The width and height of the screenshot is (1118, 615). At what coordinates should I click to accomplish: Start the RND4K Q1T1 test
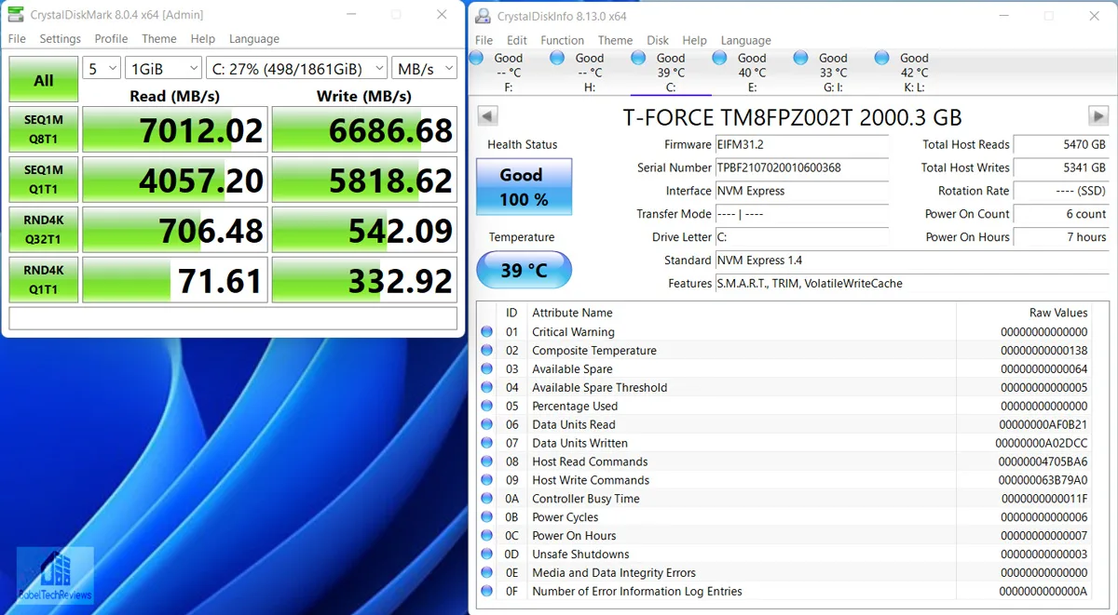coord(44,280)
